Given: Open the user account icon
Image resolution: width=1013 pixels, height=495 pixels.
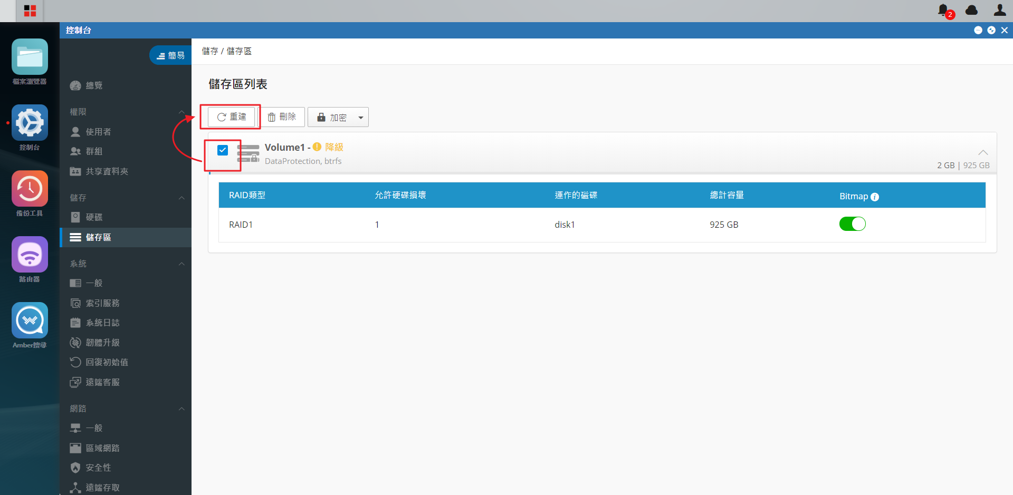Looking at the screenshot, I should pyautogui.click(x=1000, y=10).
